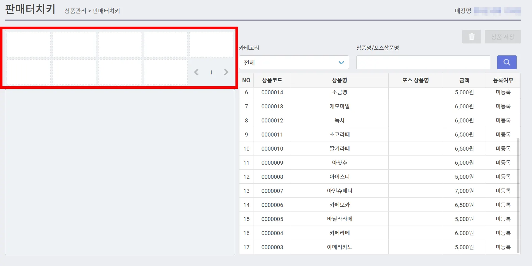
Task: Select the 바닐라라떼 product name
Action: pos(340,219)
